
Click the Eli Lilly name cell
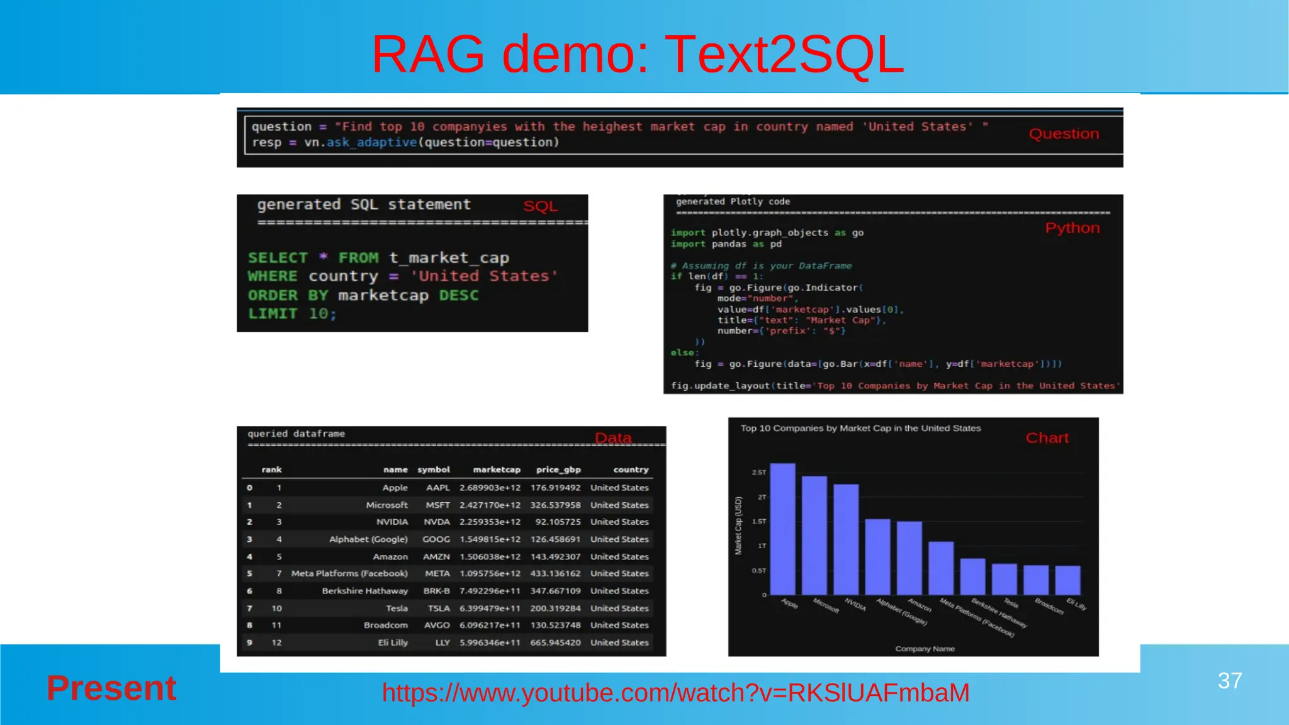393,643
